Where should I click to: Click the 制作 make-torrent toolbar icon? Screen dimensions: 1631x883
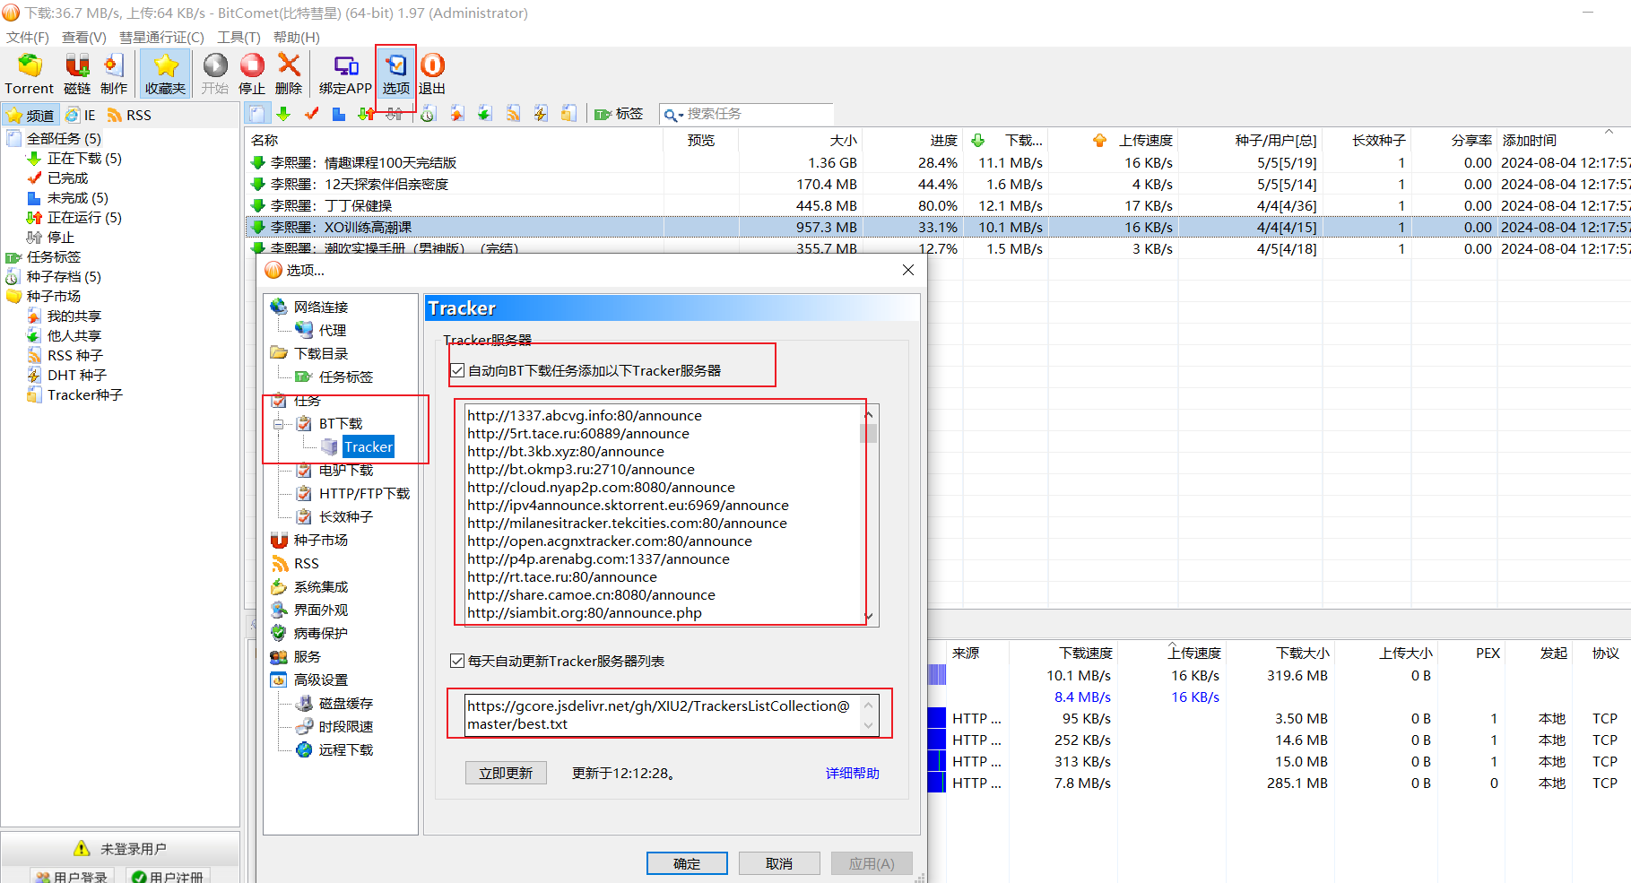point(114,74)
